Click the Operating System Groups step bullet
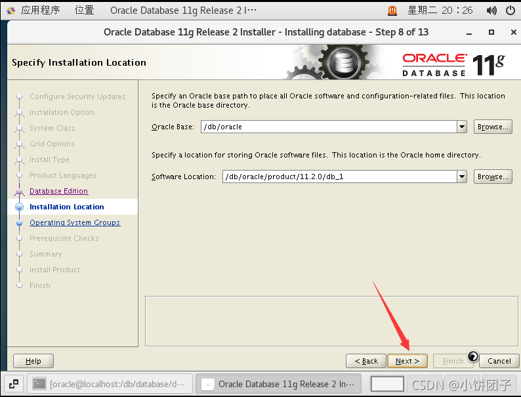This screenshot has width=521, height=397. pos(20,222)
